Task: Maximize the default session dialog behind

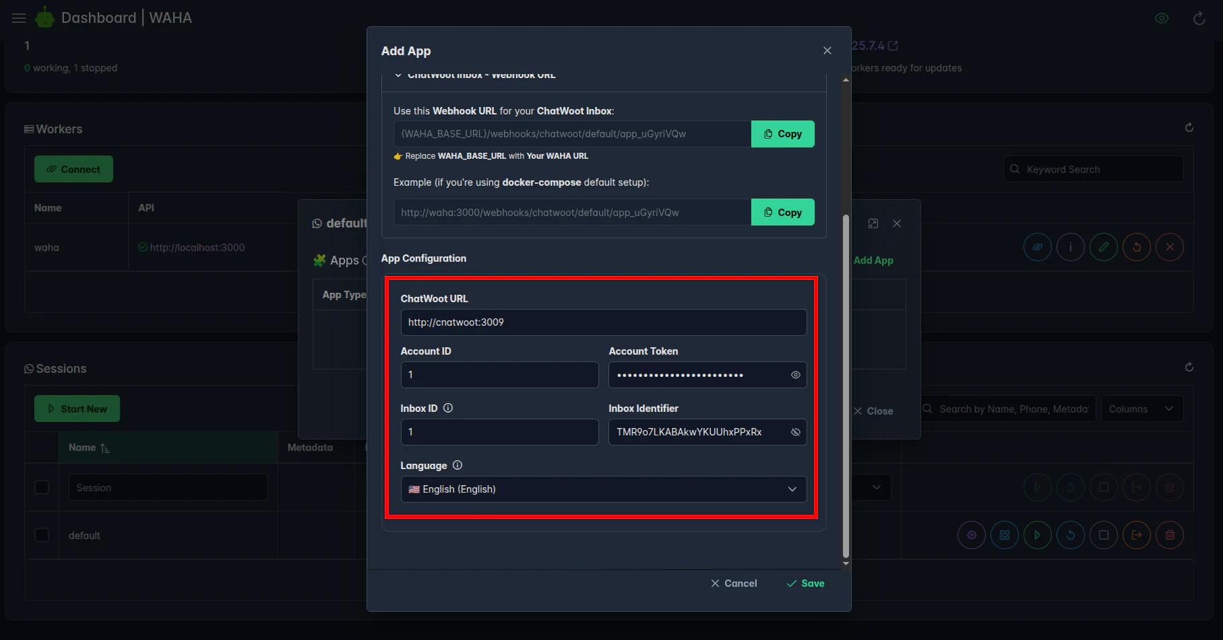Action: (873, 223)
